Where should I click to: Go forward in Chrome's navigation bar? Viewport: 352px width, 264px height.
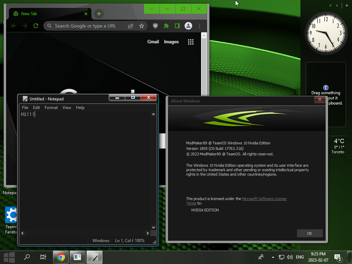click(25, 26)
